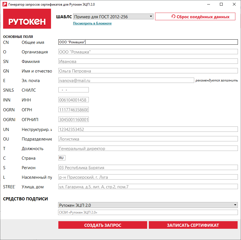This screenshot has height=240, width=241.
Task: Select the ИНН input field
Action: (x=73, y=100)
